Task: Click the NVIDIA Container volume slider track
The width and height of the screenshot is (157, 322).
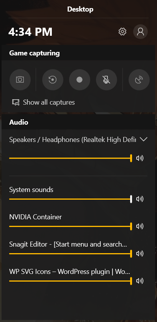Action: pos(71,226)
